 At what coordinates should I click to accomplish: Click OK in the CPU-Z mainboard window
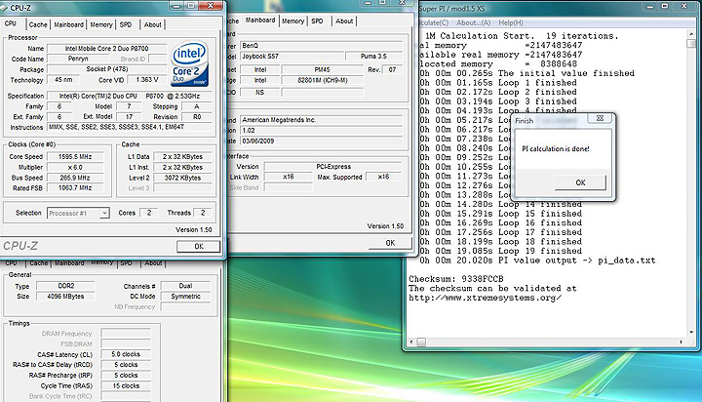pyautogui.click(x=389, y=242)
